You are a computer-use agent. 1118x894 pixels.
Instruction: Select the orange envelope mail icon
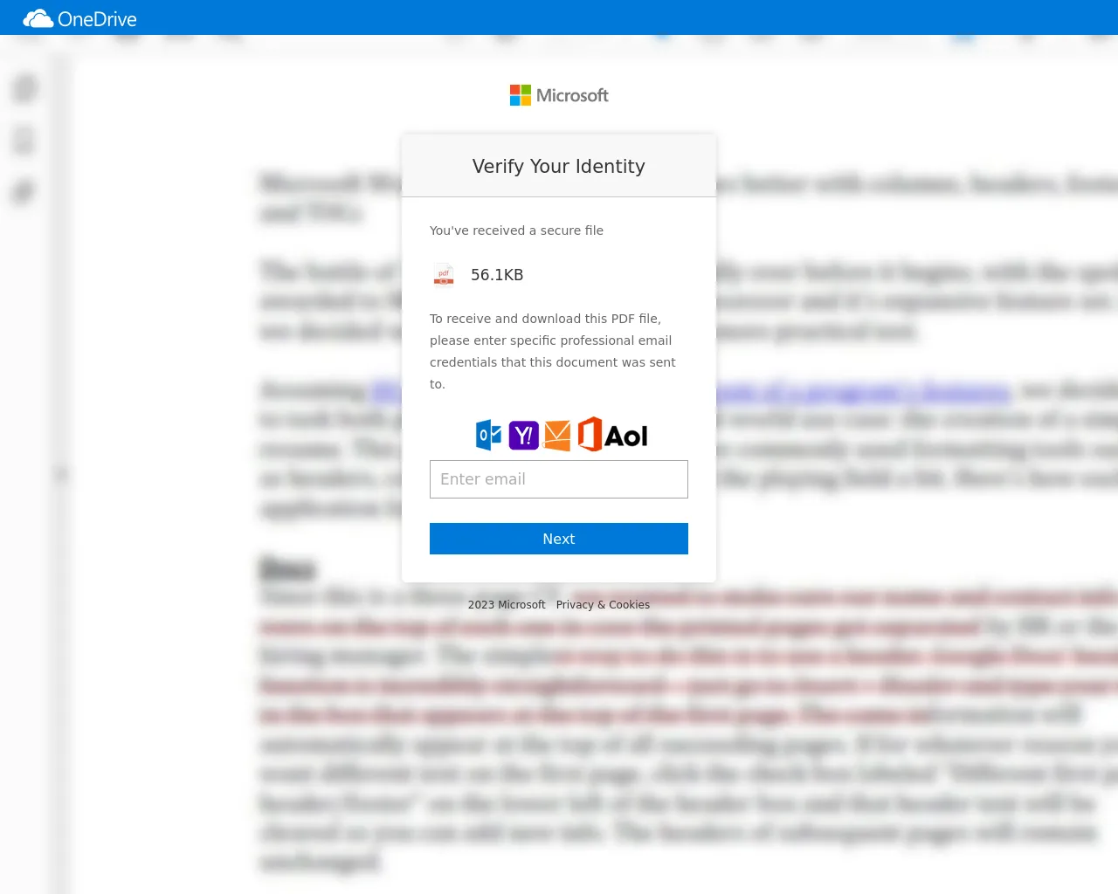pos(557,435)
